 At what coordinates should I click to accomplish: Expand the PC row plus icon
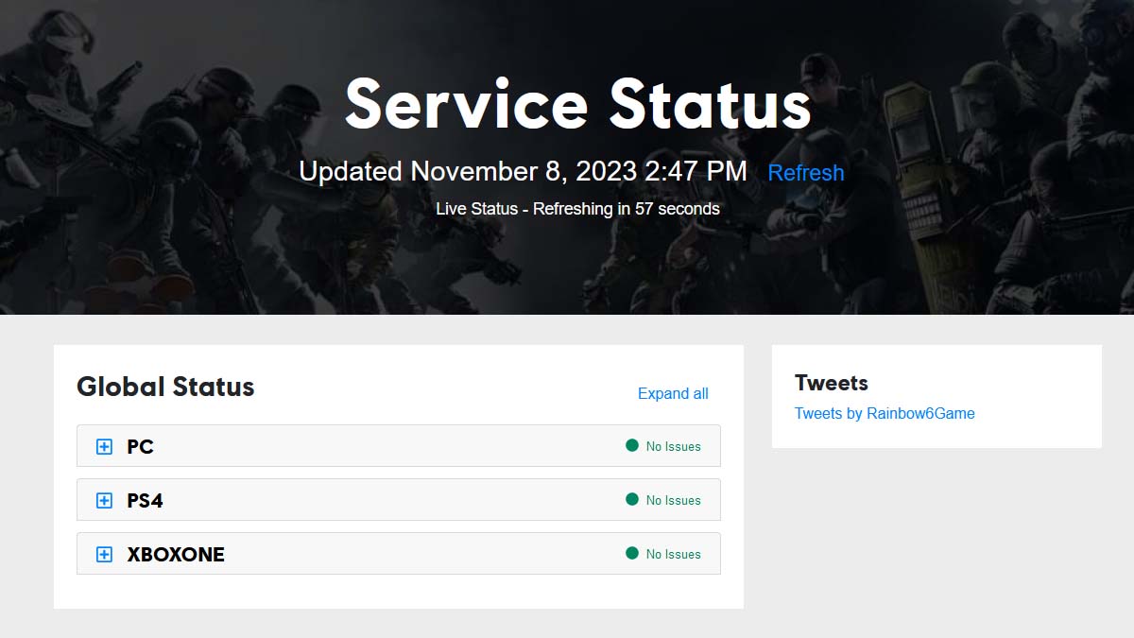click(x=105, y=447)
